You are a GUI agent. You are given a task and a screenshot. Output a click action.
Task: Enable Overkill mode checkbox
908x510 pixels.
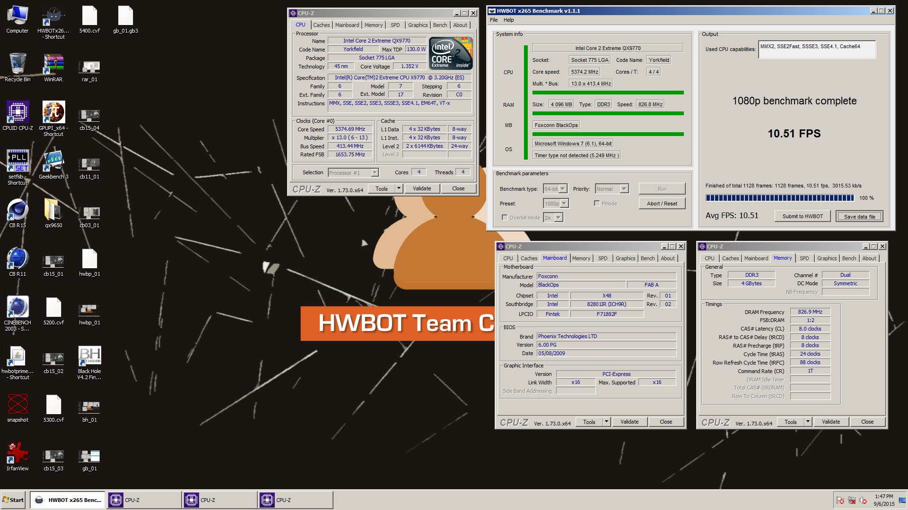(505, 218)
